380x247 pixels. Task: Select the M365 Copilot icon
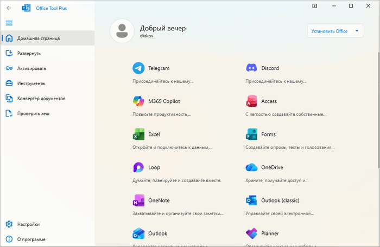139,101
